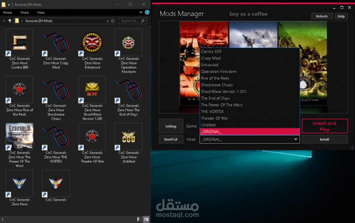
Task: Open the recent locations dropdown arrow
Action: (x=4, y=21)
